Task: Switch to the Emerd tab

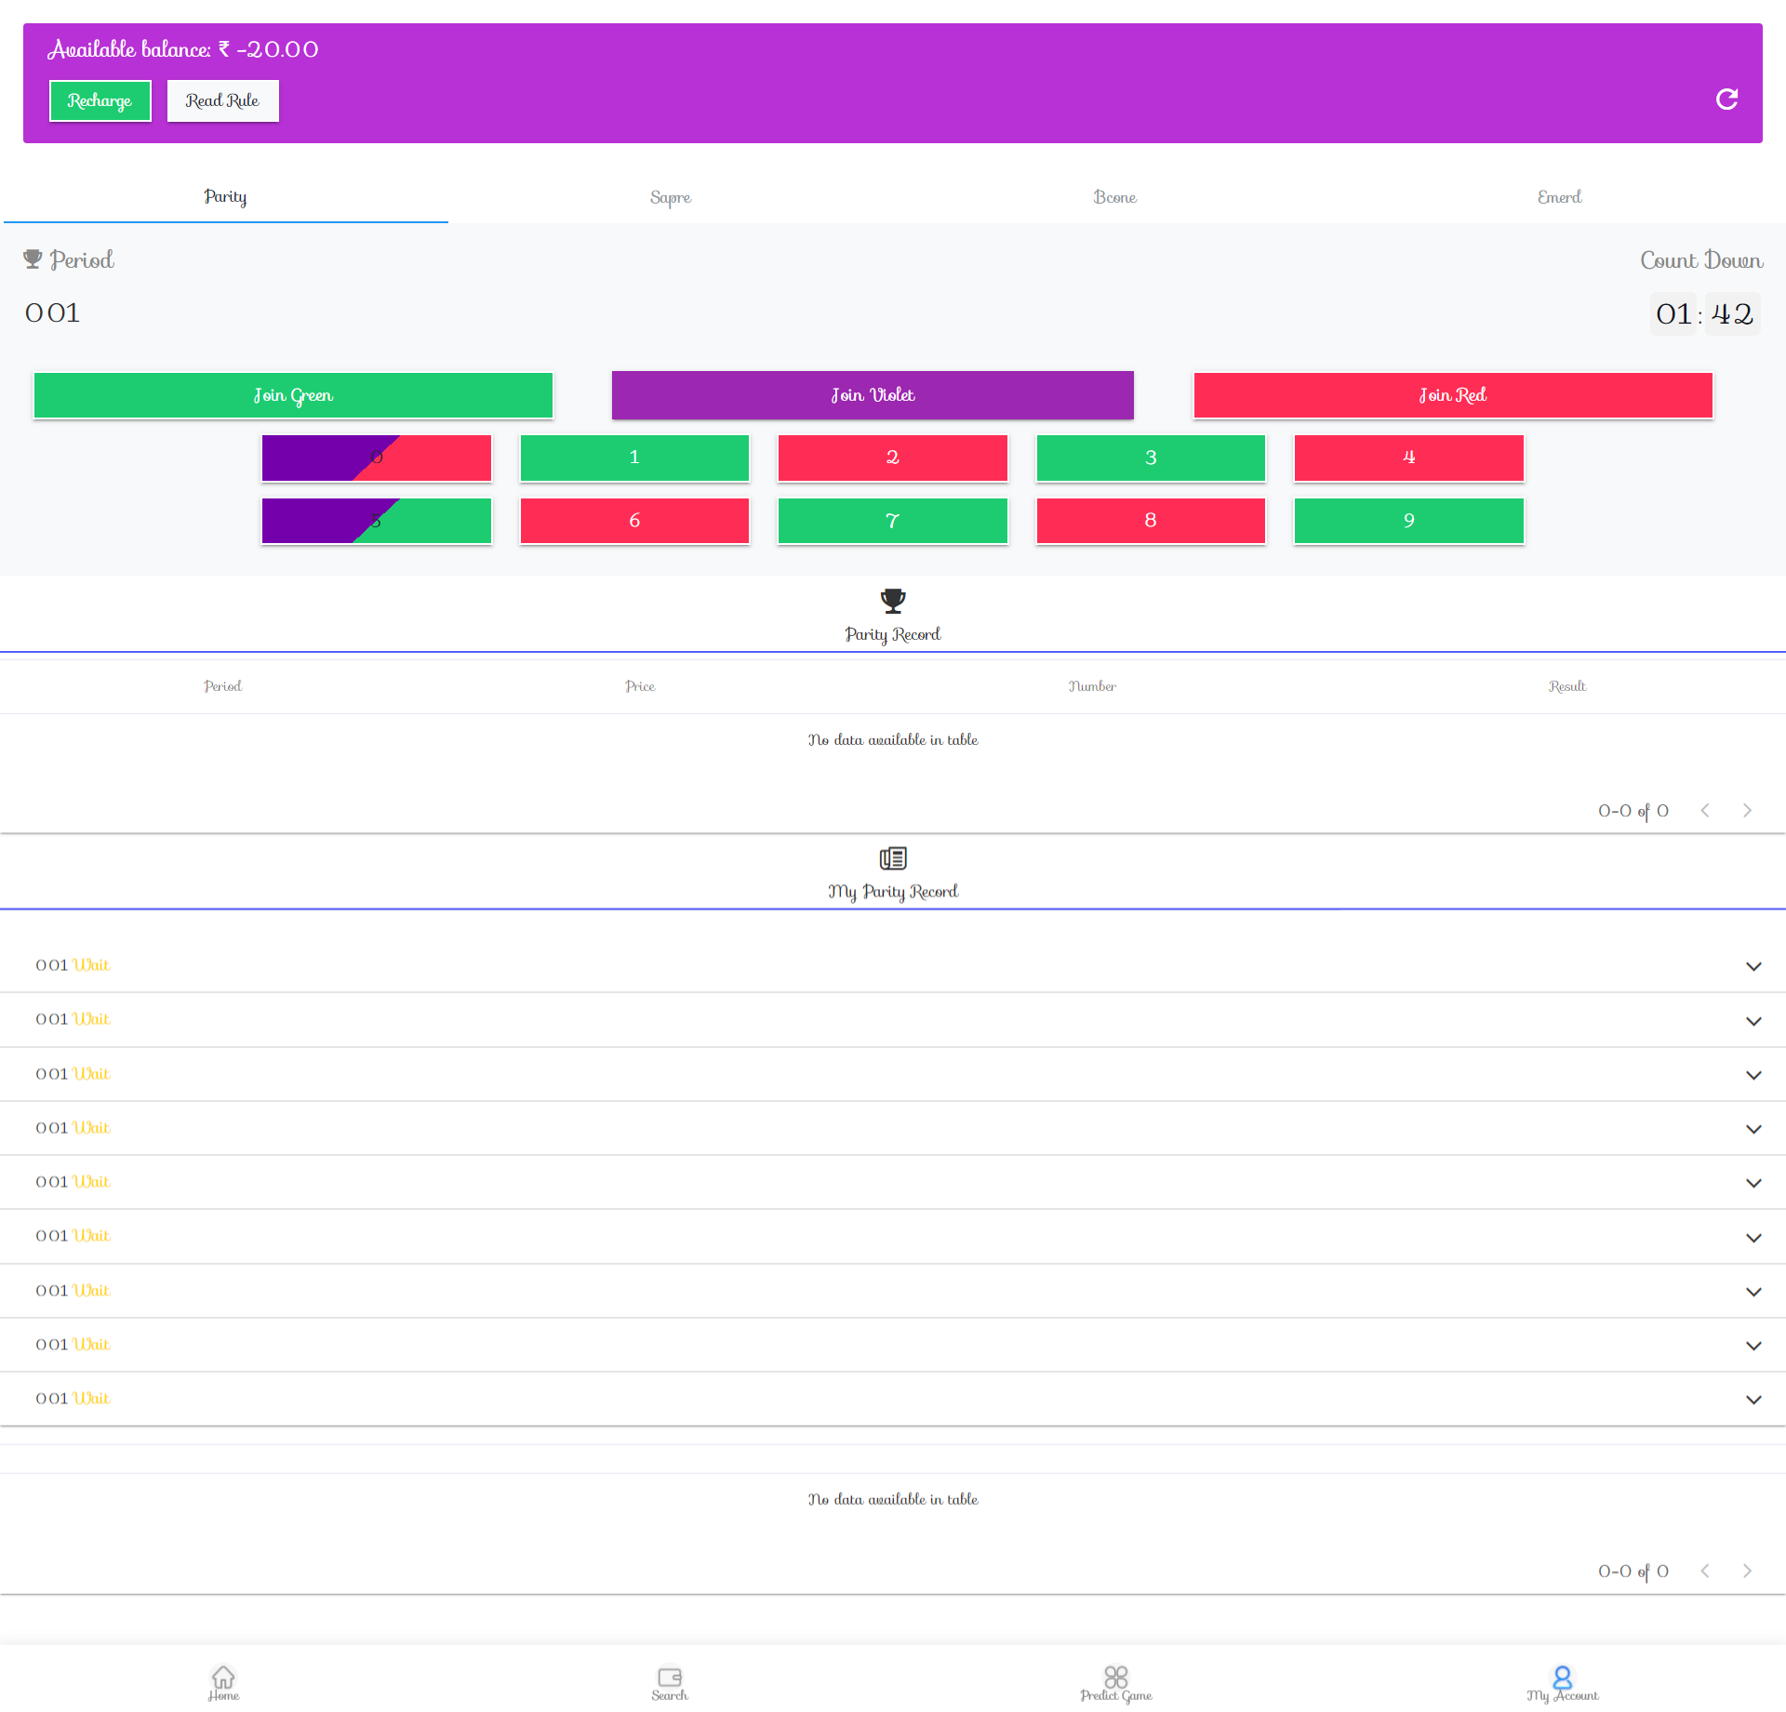Action: coord(1559,197)
